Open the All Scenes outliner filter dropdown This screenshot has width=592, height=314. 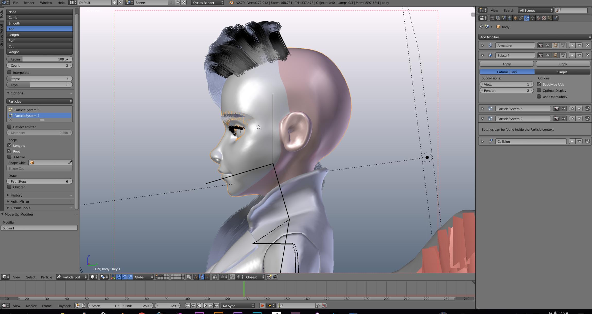tap(536, 10)
